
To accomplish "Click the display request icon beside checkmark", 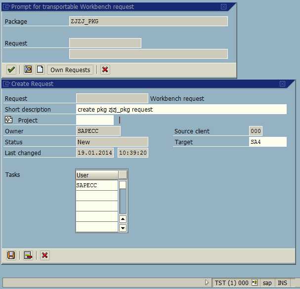I will (x=28, y=69).
